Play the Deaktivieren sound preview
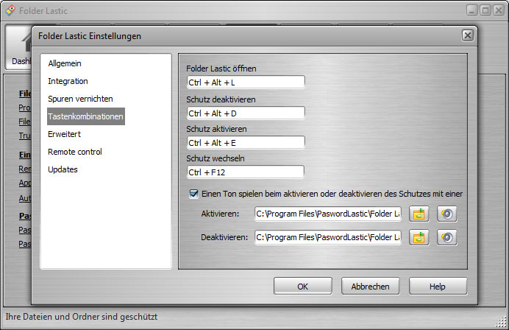This screenshot has height=330, width=509. pos(446,237)
